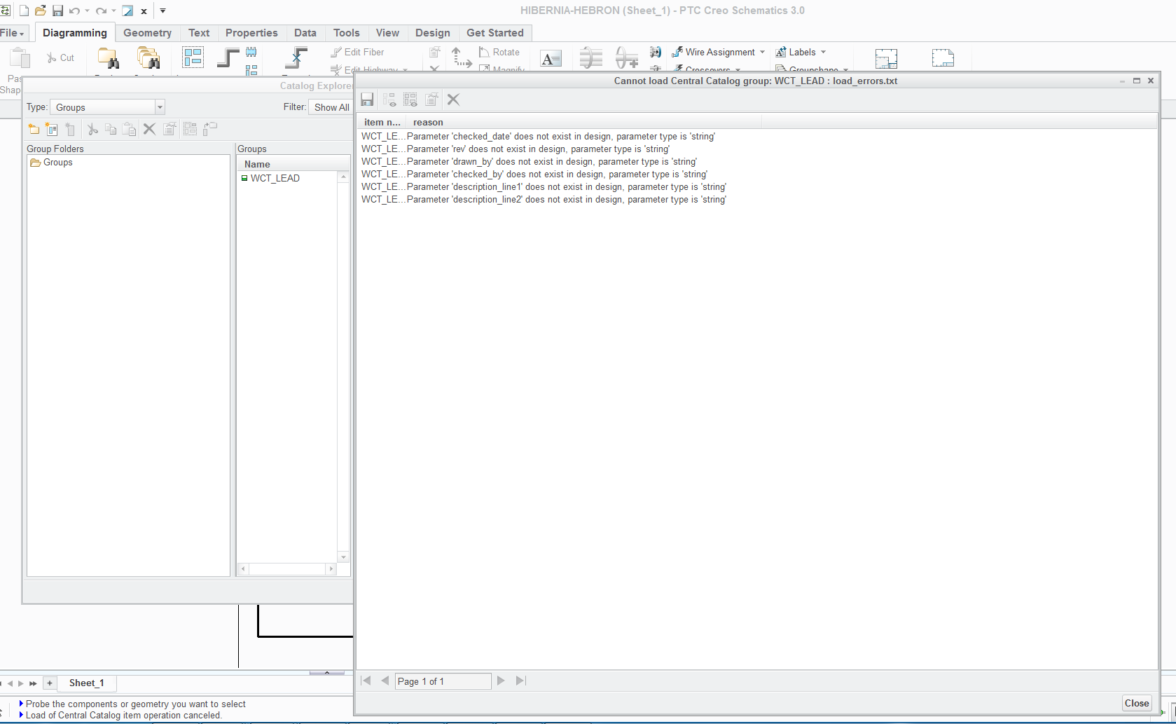Click the stepped wire with blue cross icon
1176x724 pixels.
point(297,57)
